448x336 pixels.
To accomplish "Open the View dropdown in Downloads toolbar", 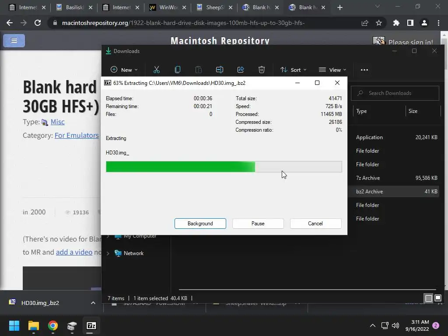I will tap(332, 70).
